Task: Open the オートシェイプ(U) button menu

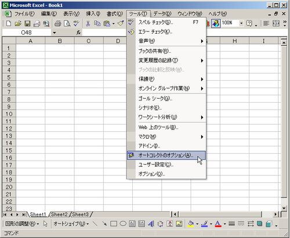Action: [x=71, y=224]
